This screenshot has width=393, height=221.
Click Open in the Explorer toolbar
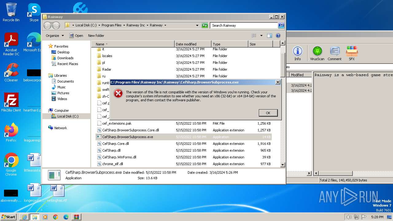(76, 36)
